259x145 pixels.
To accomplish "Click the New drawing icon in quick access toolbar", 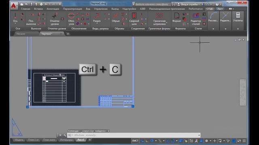I will tap(22, 4).
